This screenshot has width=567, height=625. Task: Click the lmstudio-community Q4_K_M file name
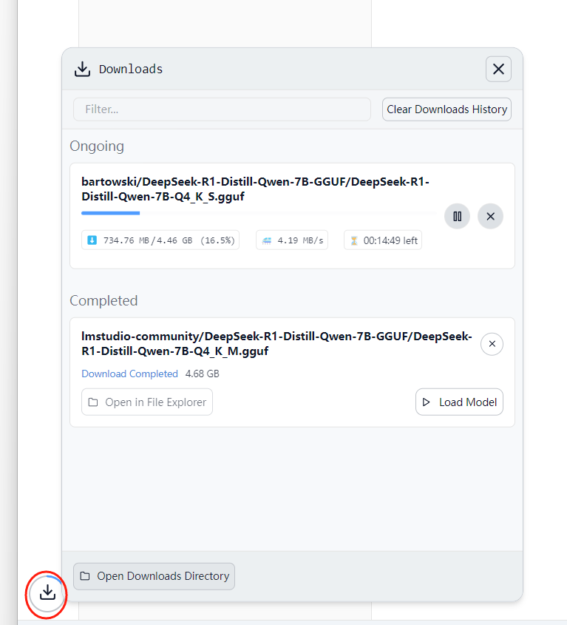277,344
